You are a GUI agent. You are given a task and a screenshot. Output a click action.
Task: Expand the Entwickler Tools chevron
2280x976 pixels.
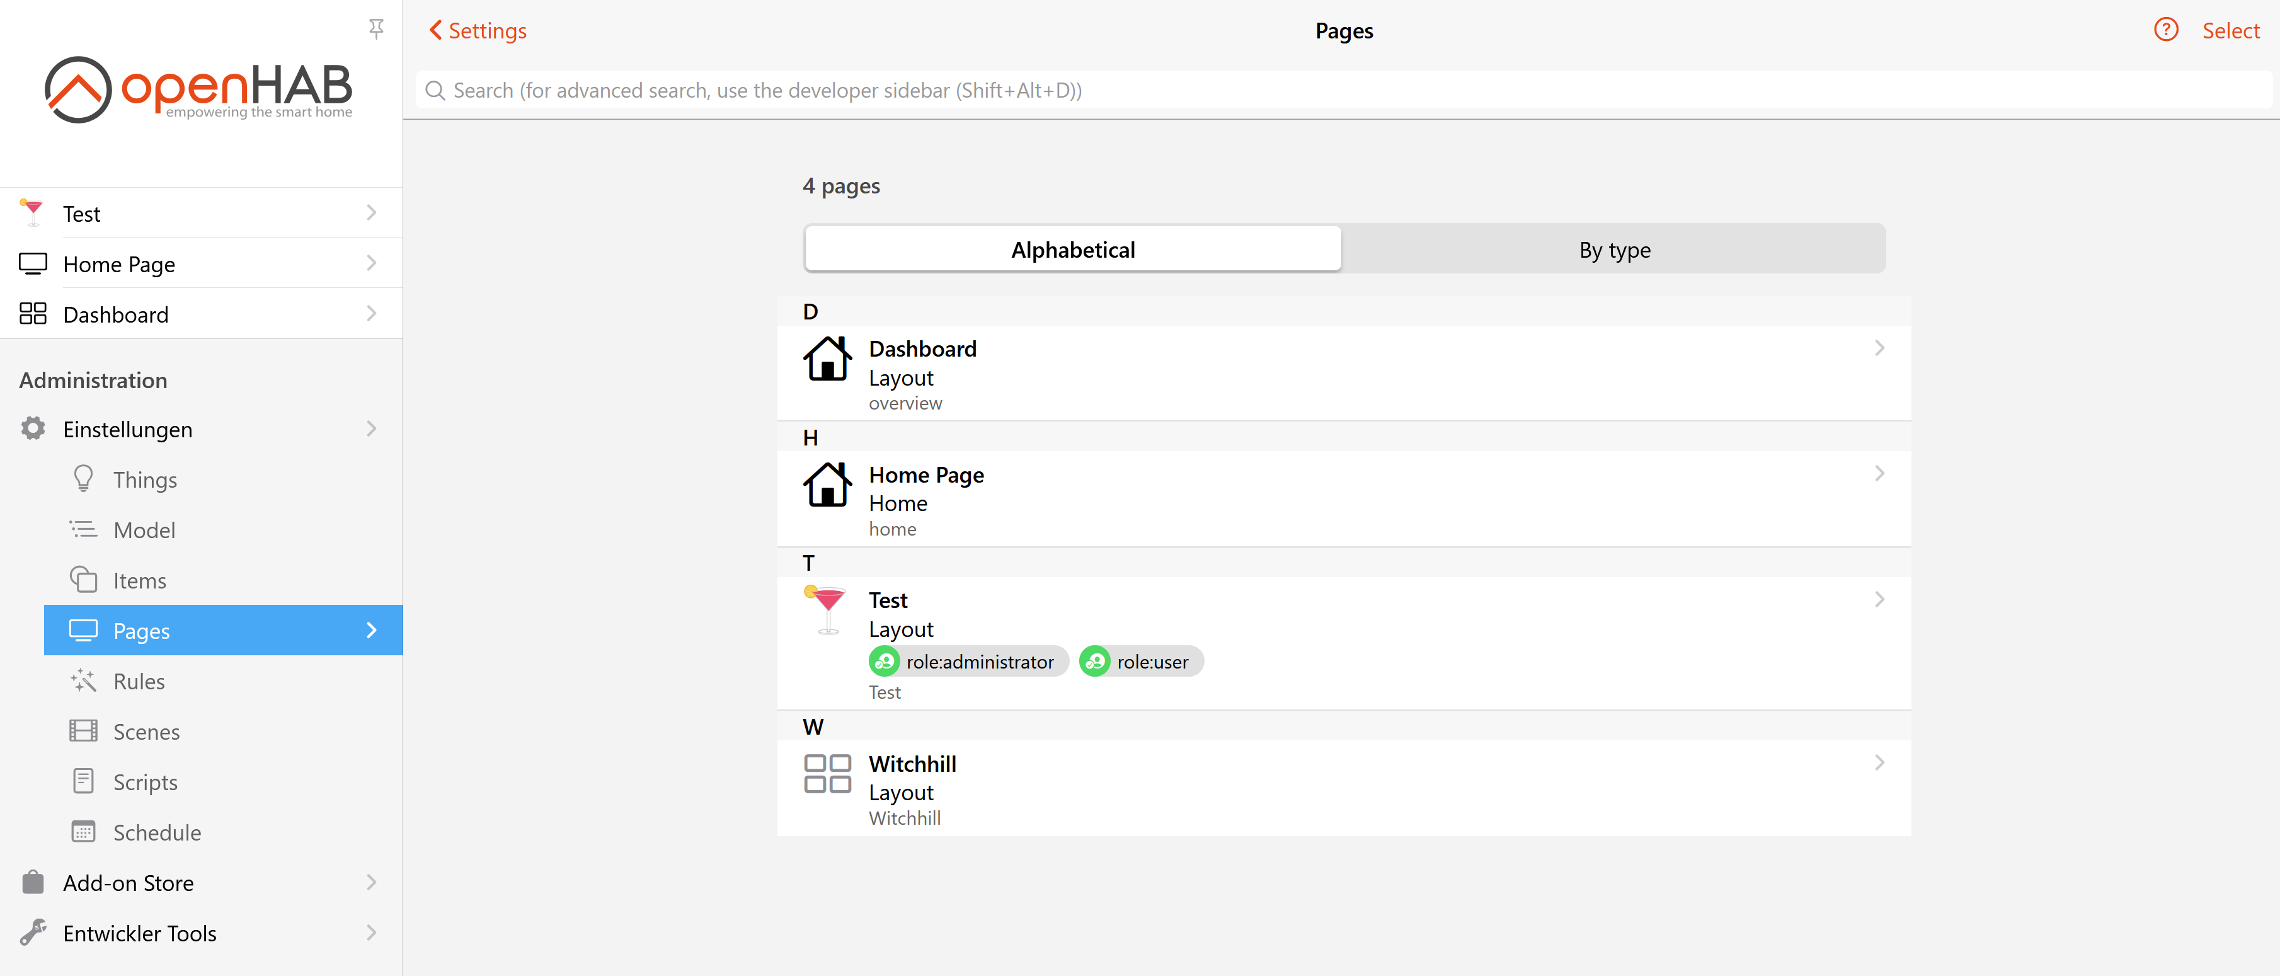pos(371,933)
